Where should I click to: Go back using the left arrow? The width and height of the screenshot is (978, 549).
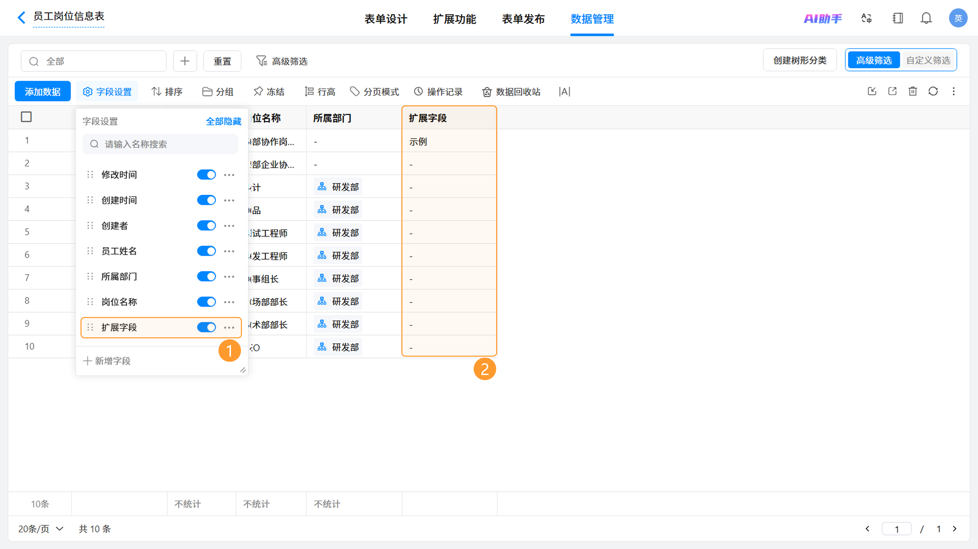point(22,17)
